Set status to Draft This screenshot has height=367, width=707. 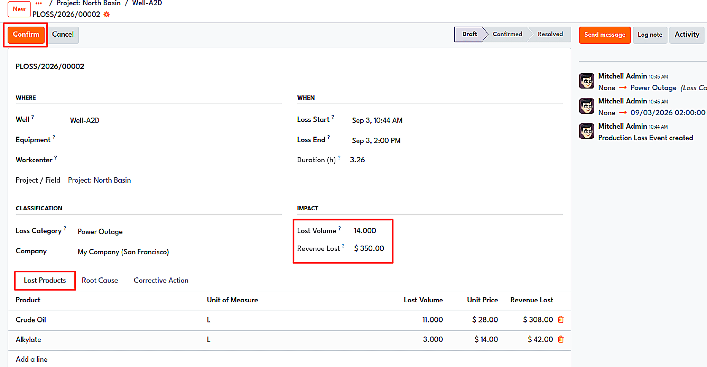pos(469,34)
